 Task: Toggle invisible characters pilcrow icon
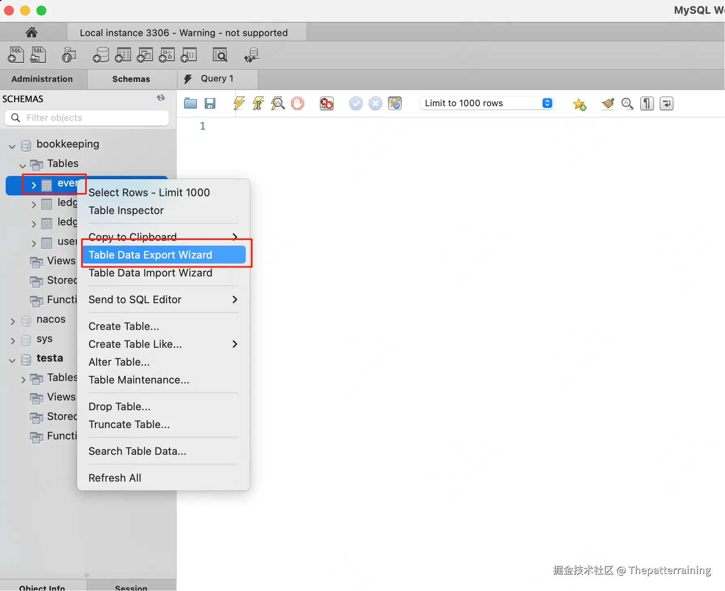click(647, 104)
